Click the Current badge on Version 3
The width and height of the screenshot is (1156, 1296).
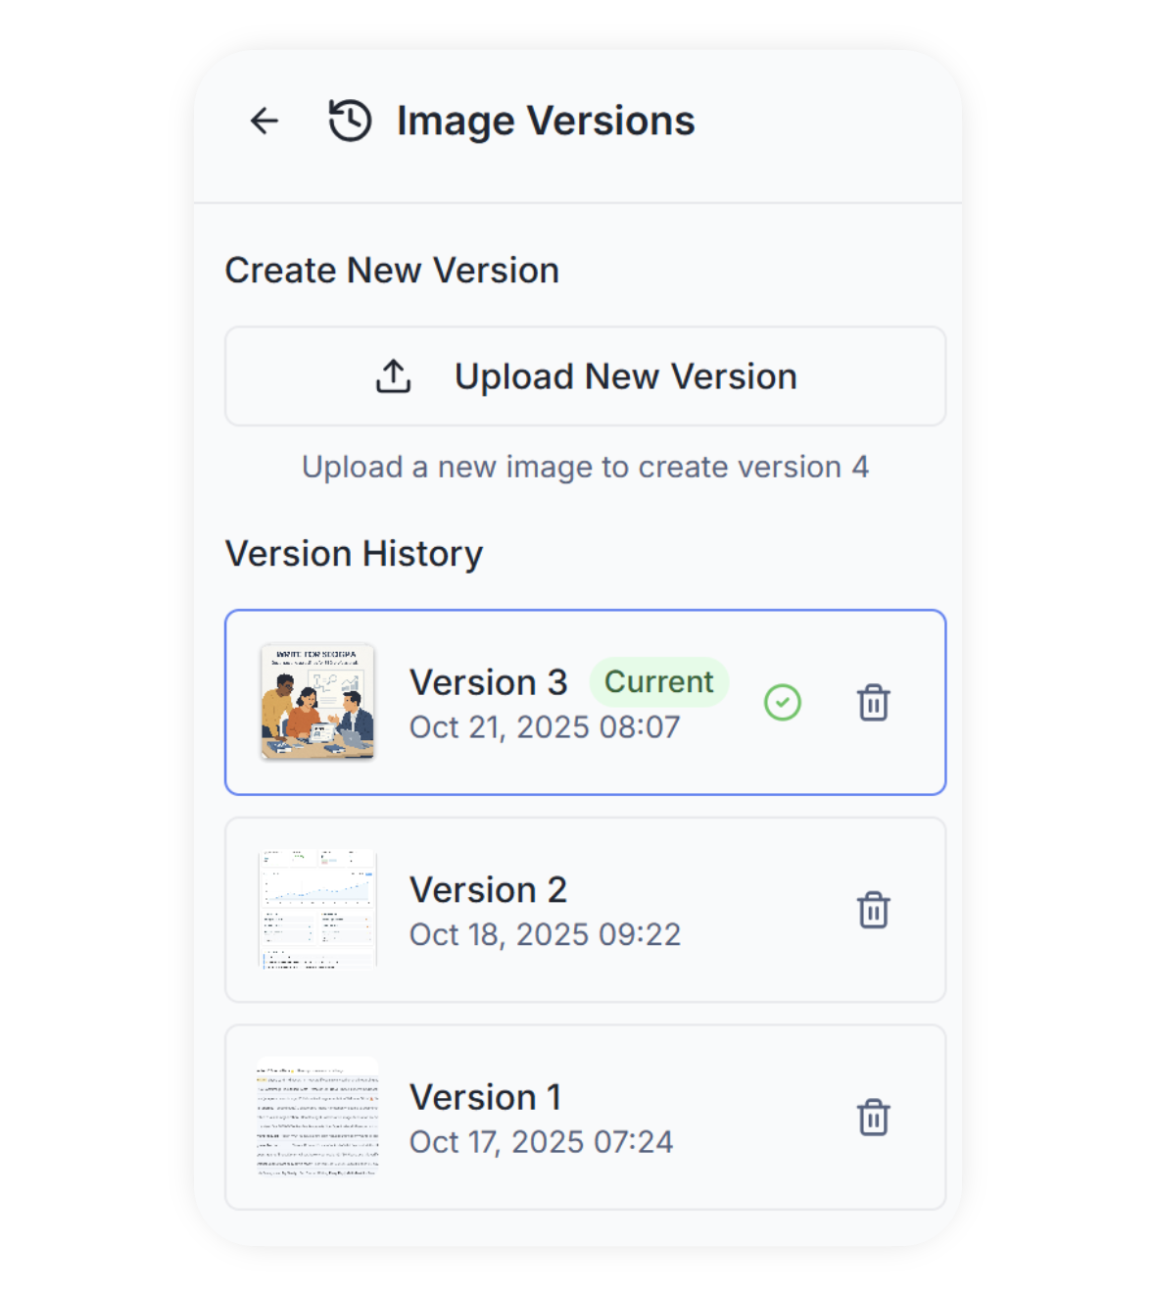(658, 681)
